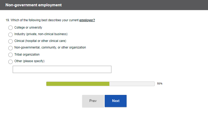The width and height of the screenshot is (208, 113).
Task: Focus the Other specify text input box
Action: click(62, 69)
